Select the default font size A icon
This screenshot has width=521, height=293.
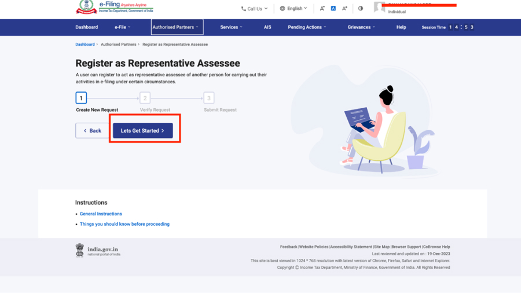[333, 8]
